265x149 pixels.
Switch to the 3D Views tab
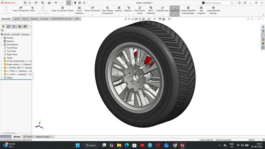click(28, 137)
